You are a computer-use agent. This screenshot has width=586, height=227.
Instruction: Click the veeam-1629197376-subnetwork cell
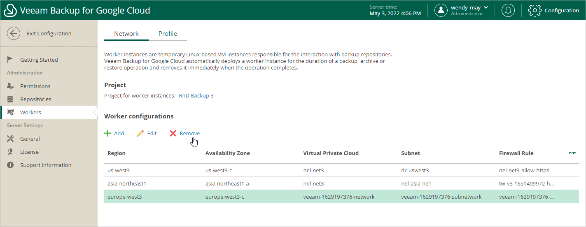[441, 197]
